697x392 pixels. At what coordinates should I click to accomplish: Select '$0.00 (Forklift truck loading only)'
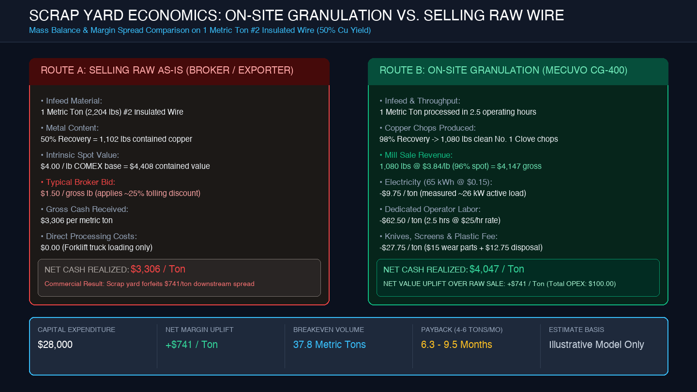96,247
